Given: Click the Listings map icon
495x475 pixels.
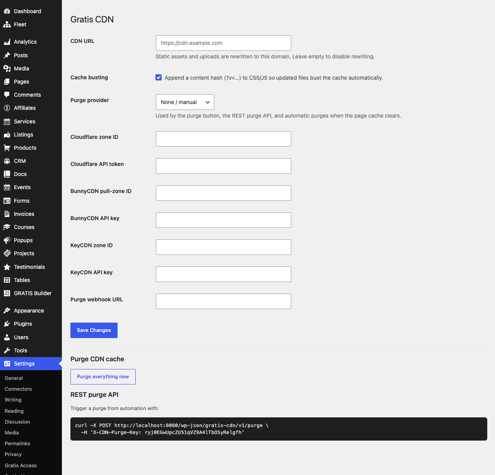Looking at the screenshot, I should click(7, 135).
